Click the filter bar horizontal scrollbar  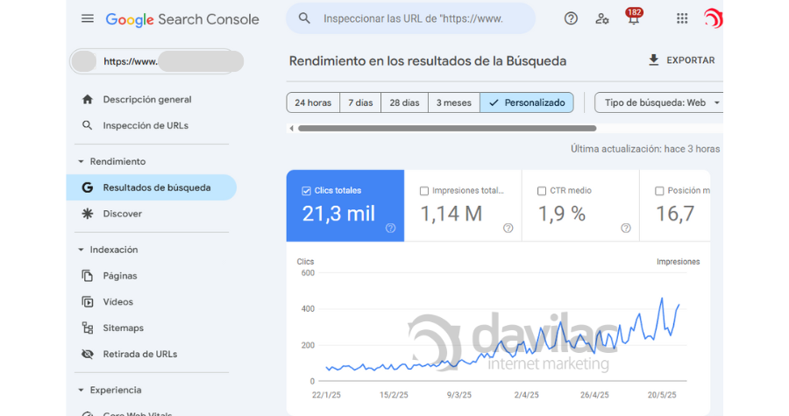tap(447, 129)
